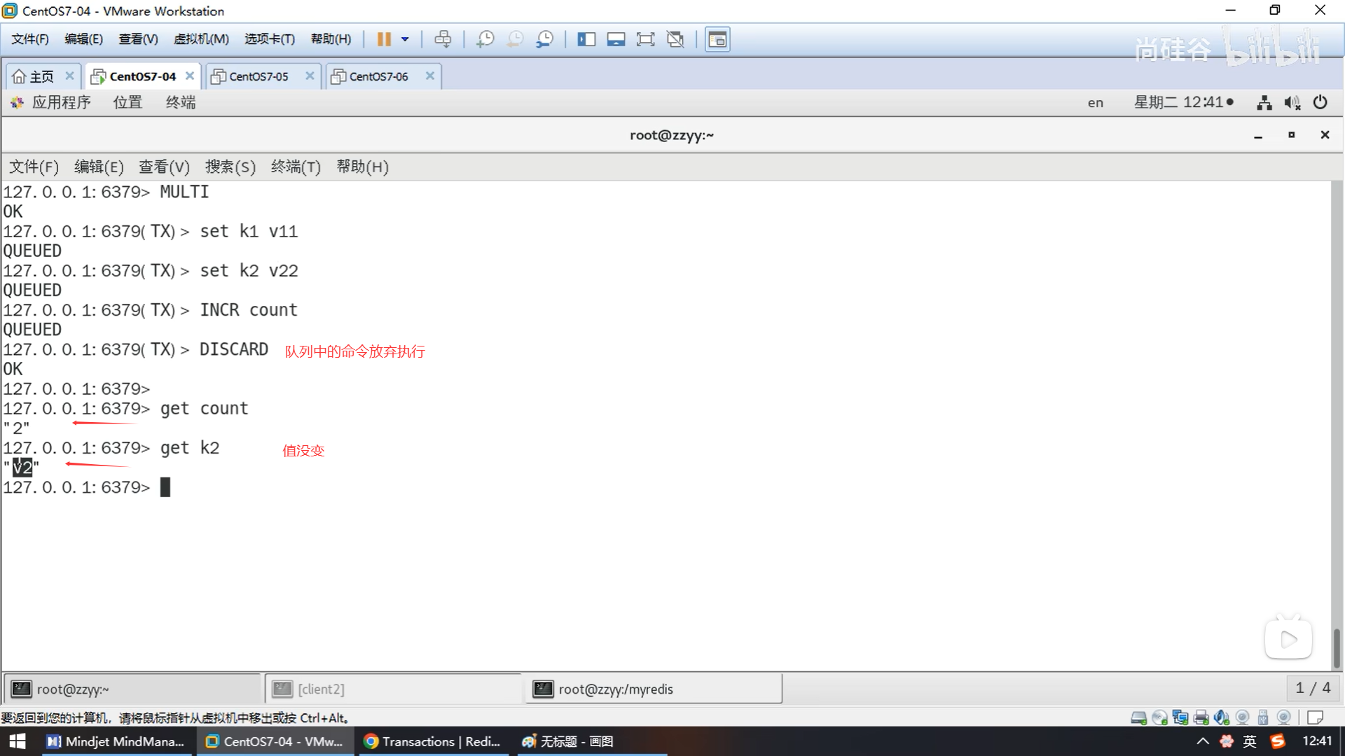Toggle Unity mode icon
This screenshot has width=1345, height=756.
point(675,39)
